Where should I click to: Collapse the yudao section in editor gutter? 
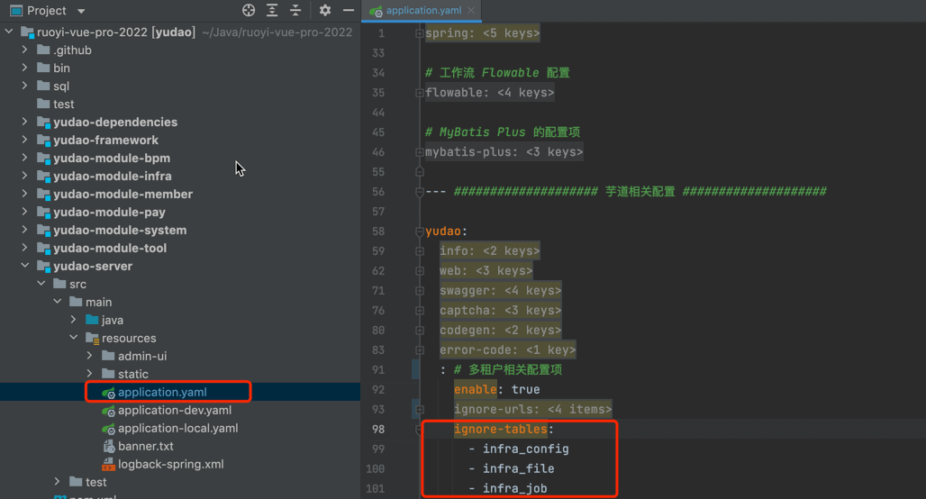coord(420,231)
